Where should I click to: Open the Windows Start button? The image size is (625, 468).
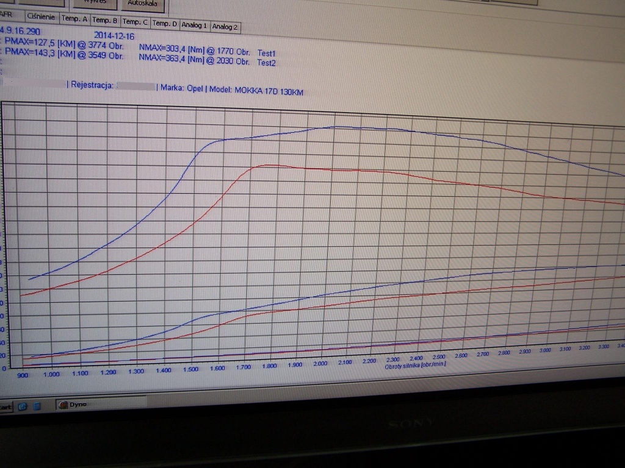point(5,406)
